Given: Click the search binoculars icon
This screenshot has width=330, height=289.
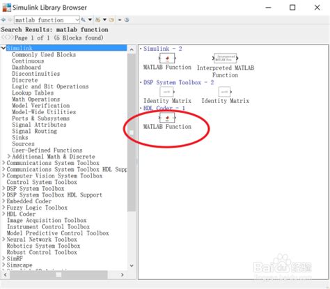Looking at the screenshot, I should (x=83, y=19).
